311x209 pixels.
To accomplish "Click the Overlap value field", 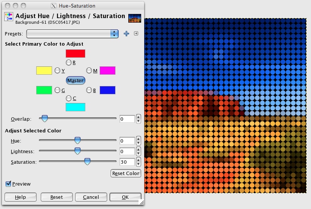I will [x=127, y=119].
